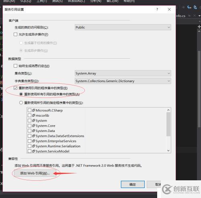The image size is (201, 198).
Task: Click the assembly list scroll down arrow
Action: [168, 151]
